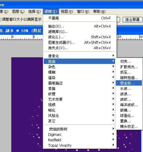Open the 选择 (S) menu
The image size is (143, 152).
34,12
